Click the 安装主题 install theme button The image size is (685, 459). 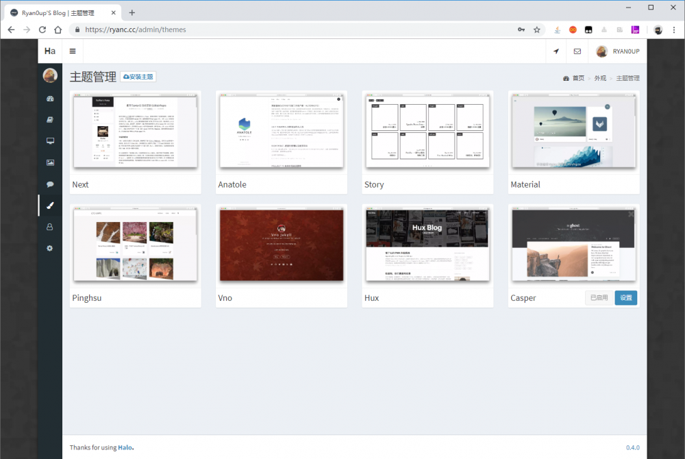click(138, 77)
